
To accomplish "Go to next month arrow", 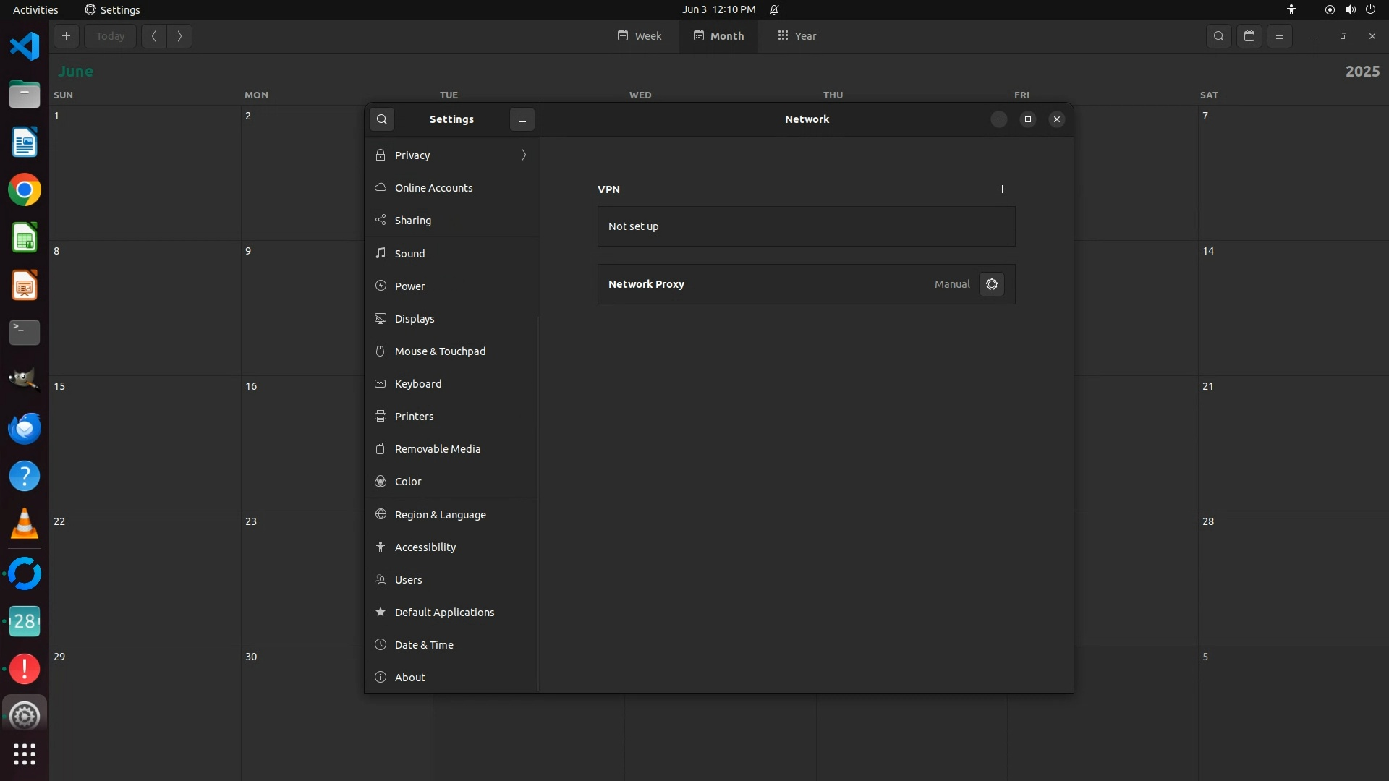I will point(179,36).
